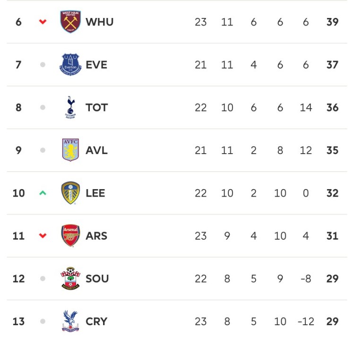Select the Southampton crest
Image resolution: width=354 pixels, height=338 pixels.
[70, 278]
